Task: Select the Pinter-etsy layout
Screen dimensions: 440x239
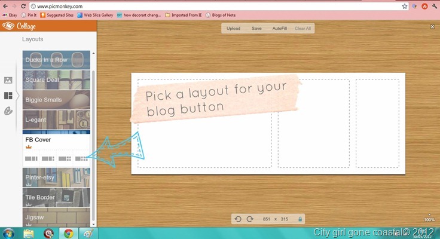Action: coord(56,177)
